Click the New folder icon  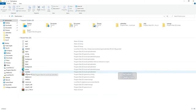(49, 7)
